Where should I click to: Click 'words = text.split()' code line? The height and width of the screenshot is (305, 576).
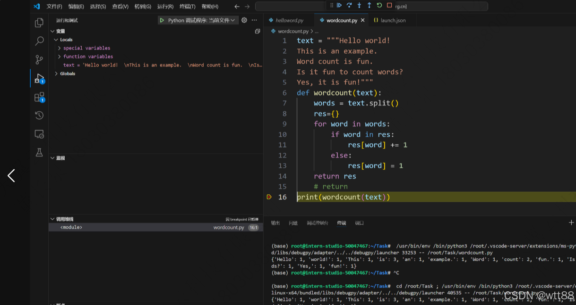pos(356,103)
